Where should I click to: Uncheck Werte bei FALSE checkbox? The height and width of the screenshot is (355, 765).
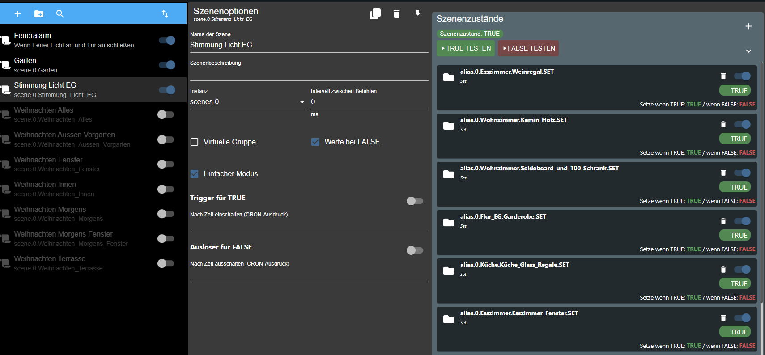pyautogui.click(x=315, y=142)
